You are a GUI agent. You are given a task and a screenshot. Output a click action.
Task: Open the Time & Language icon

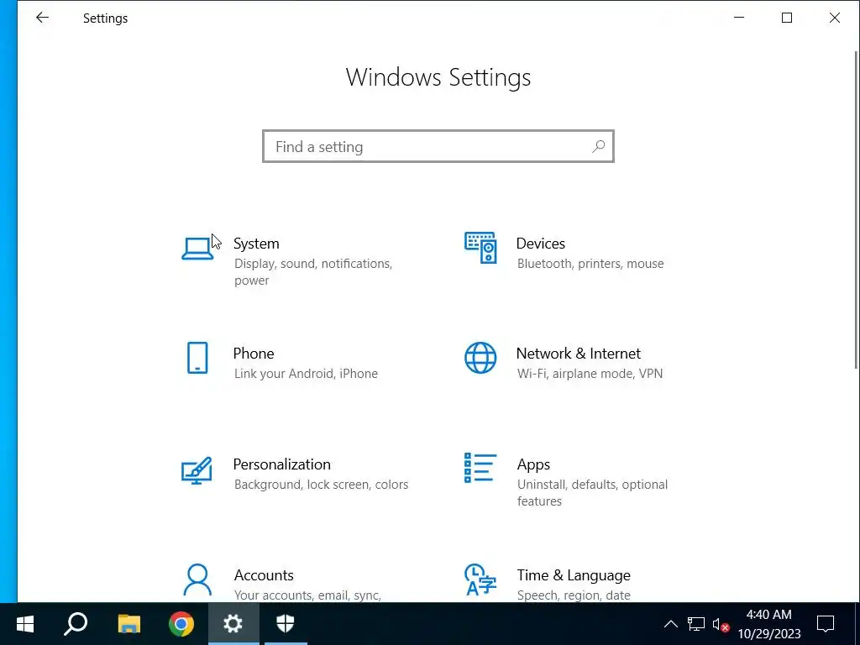480,579
